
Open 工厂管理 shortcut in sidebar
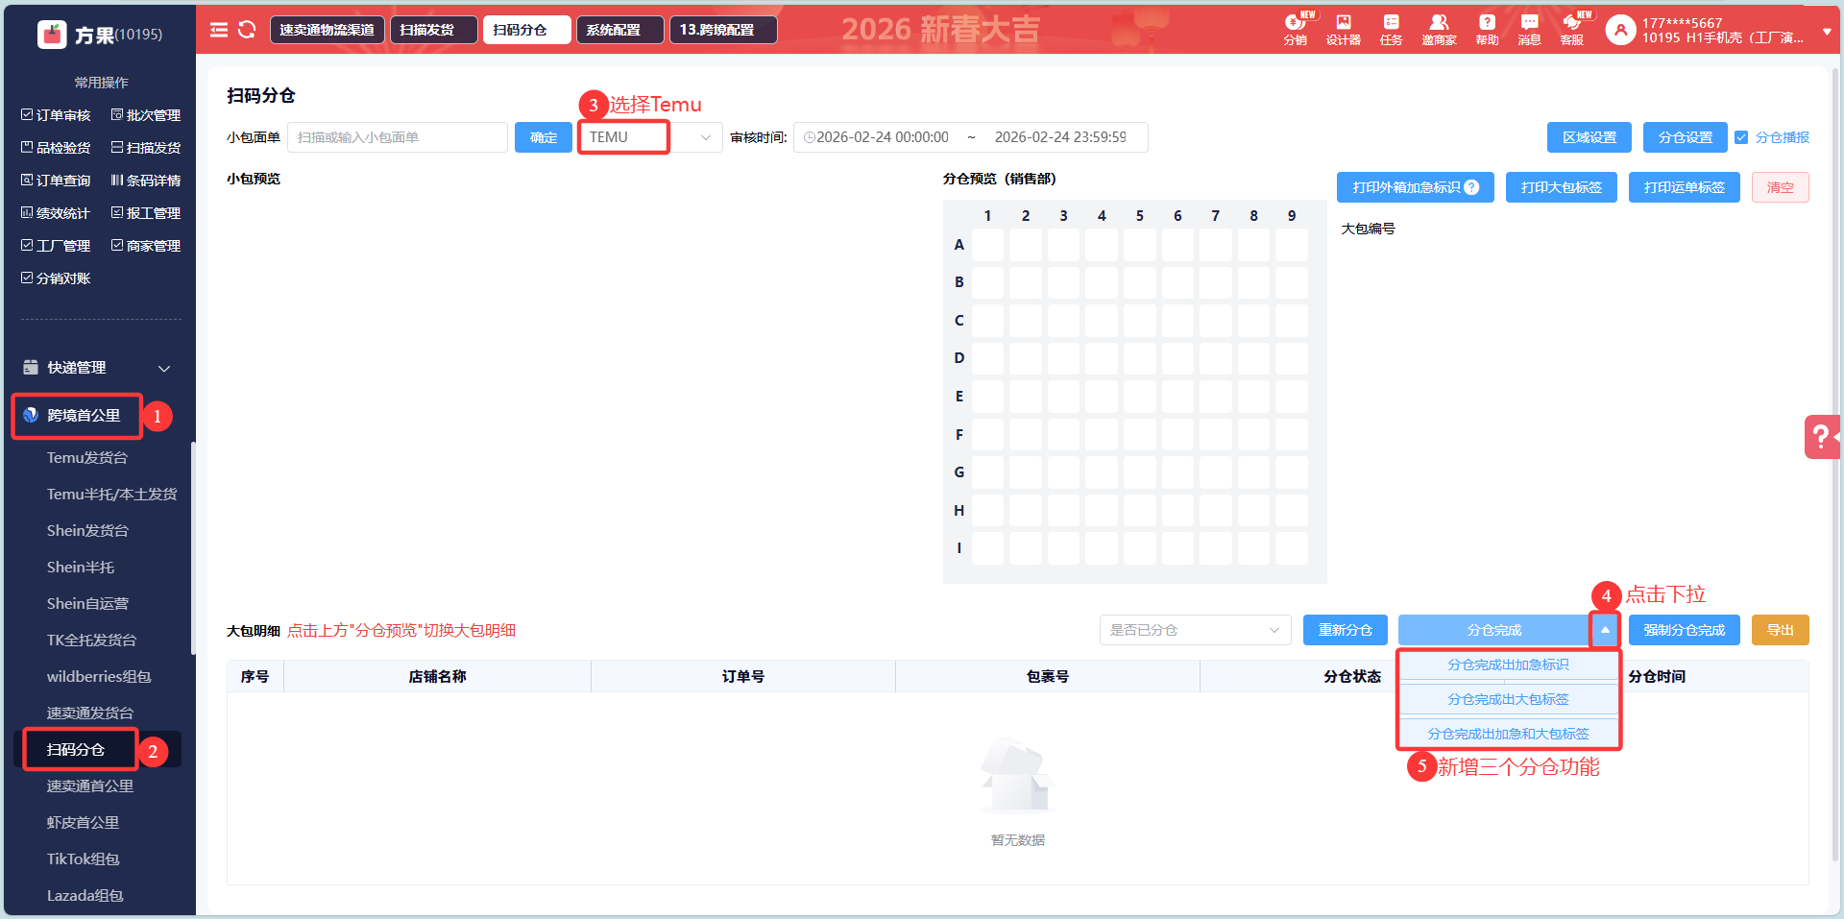point(56,246)
